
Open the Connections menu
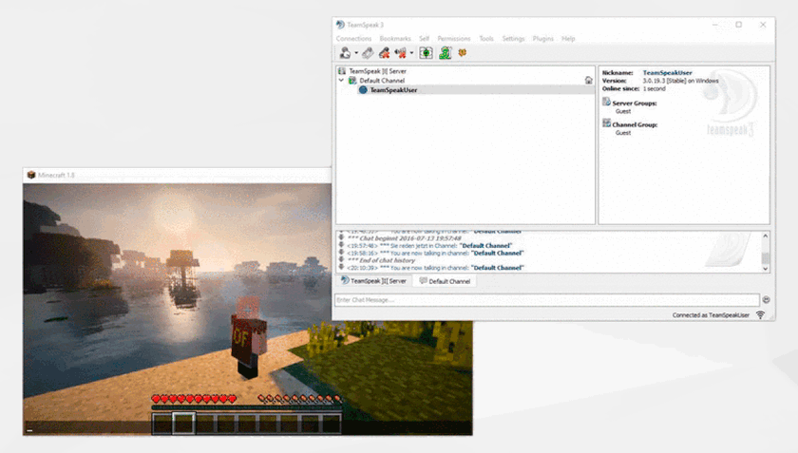[353, 39]
